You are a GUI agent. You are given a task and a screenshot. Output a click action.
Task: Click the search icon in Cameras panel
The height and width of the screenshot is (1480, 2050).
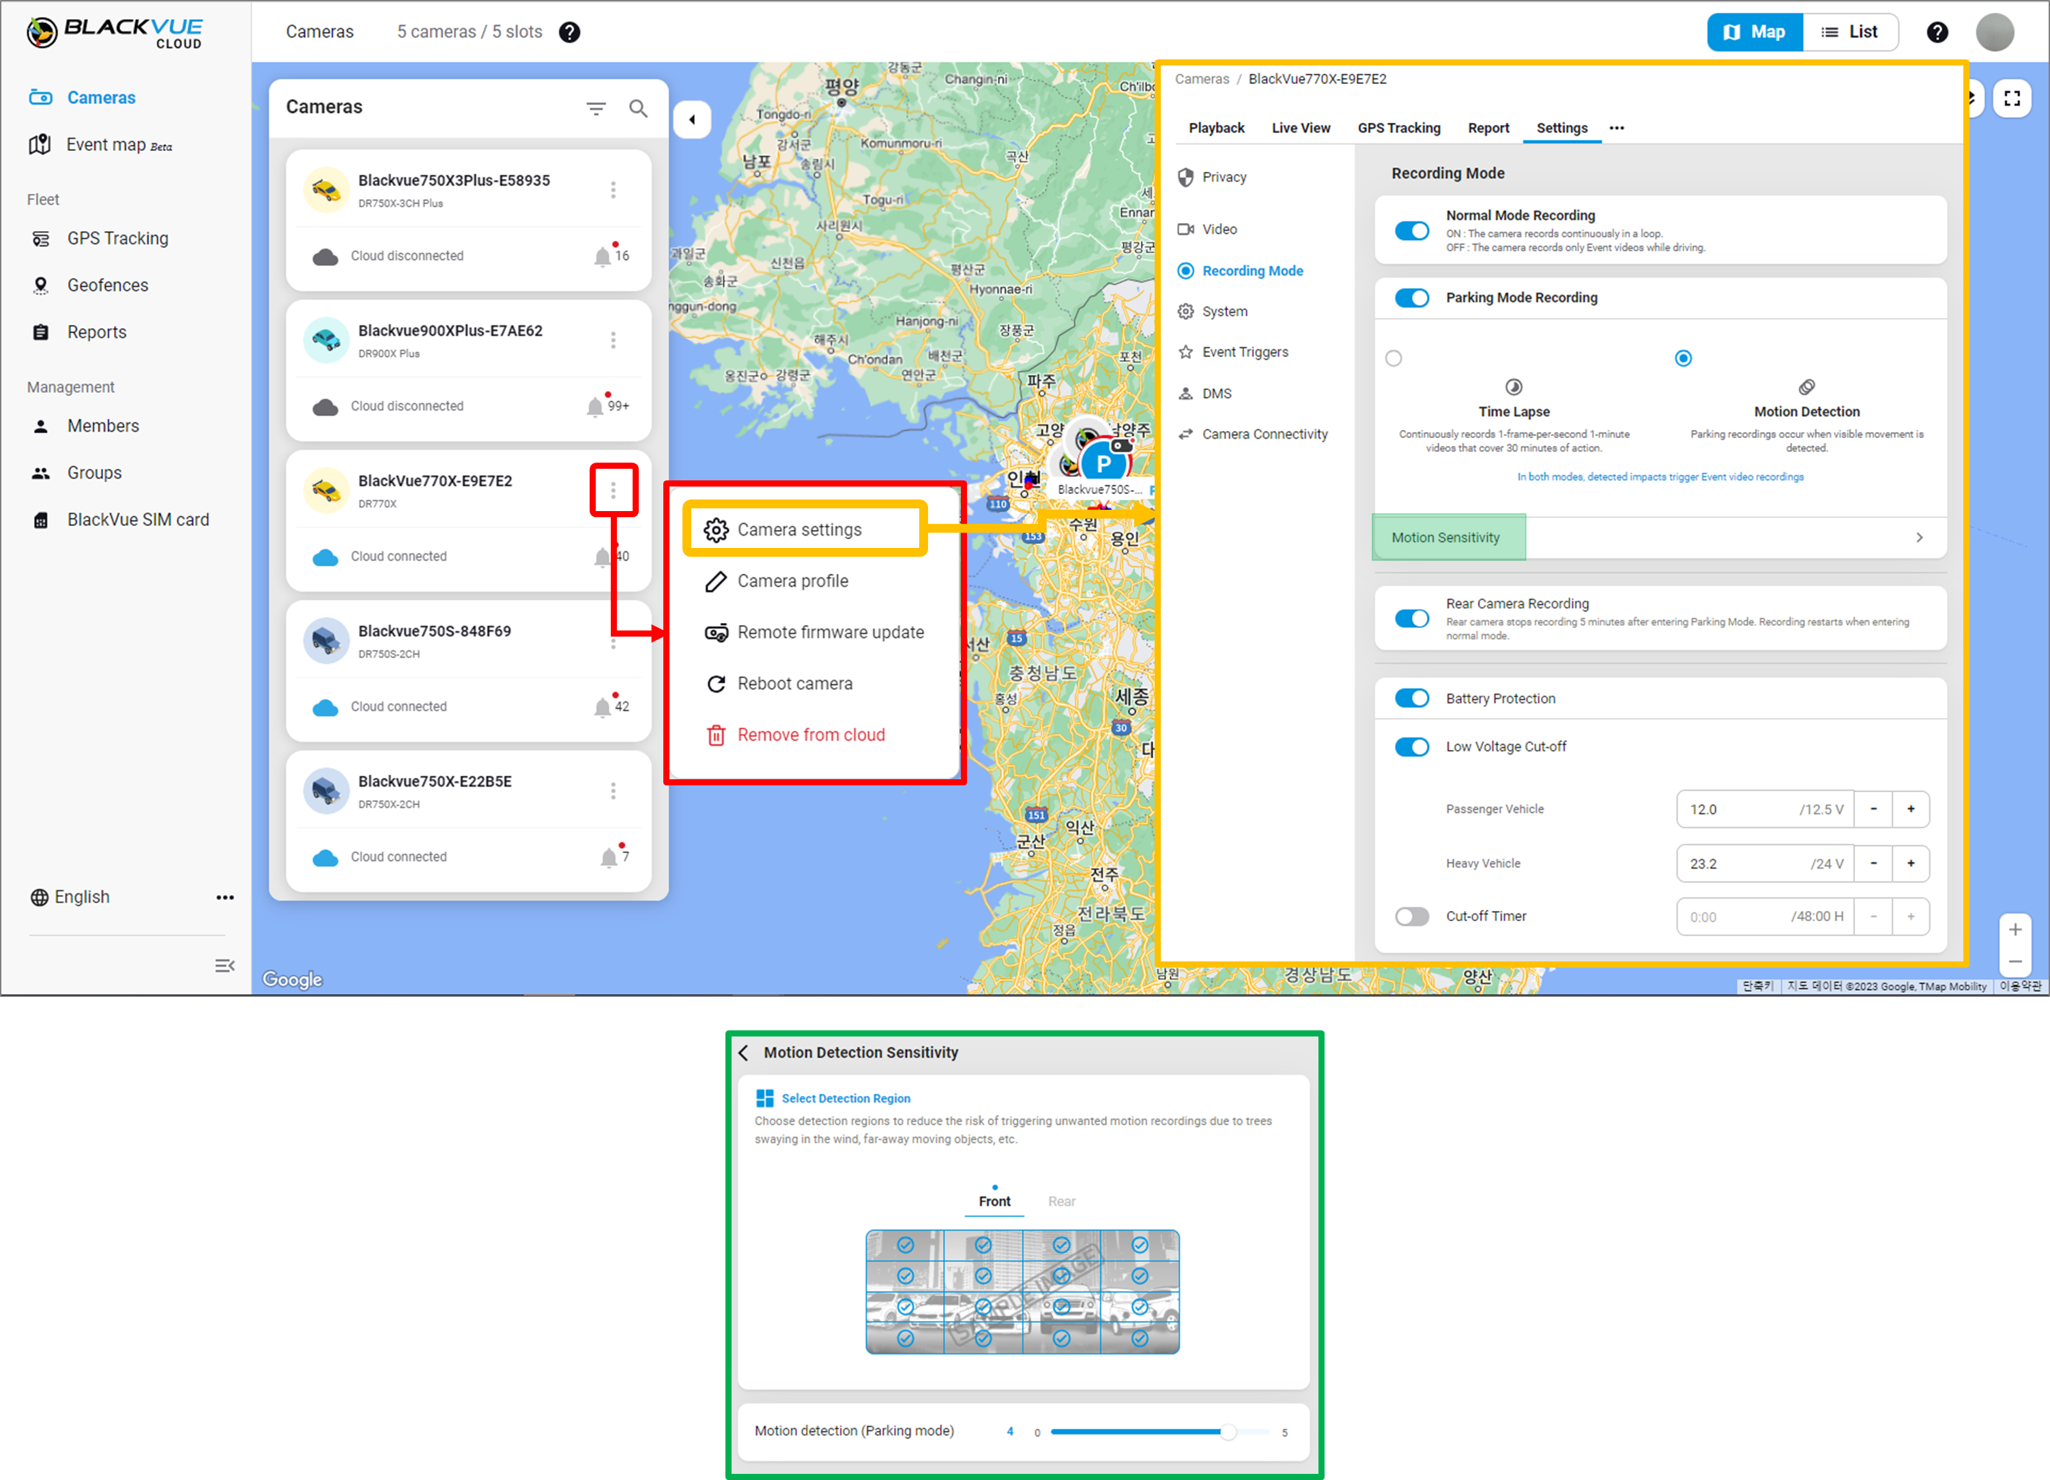pos(638,108)
